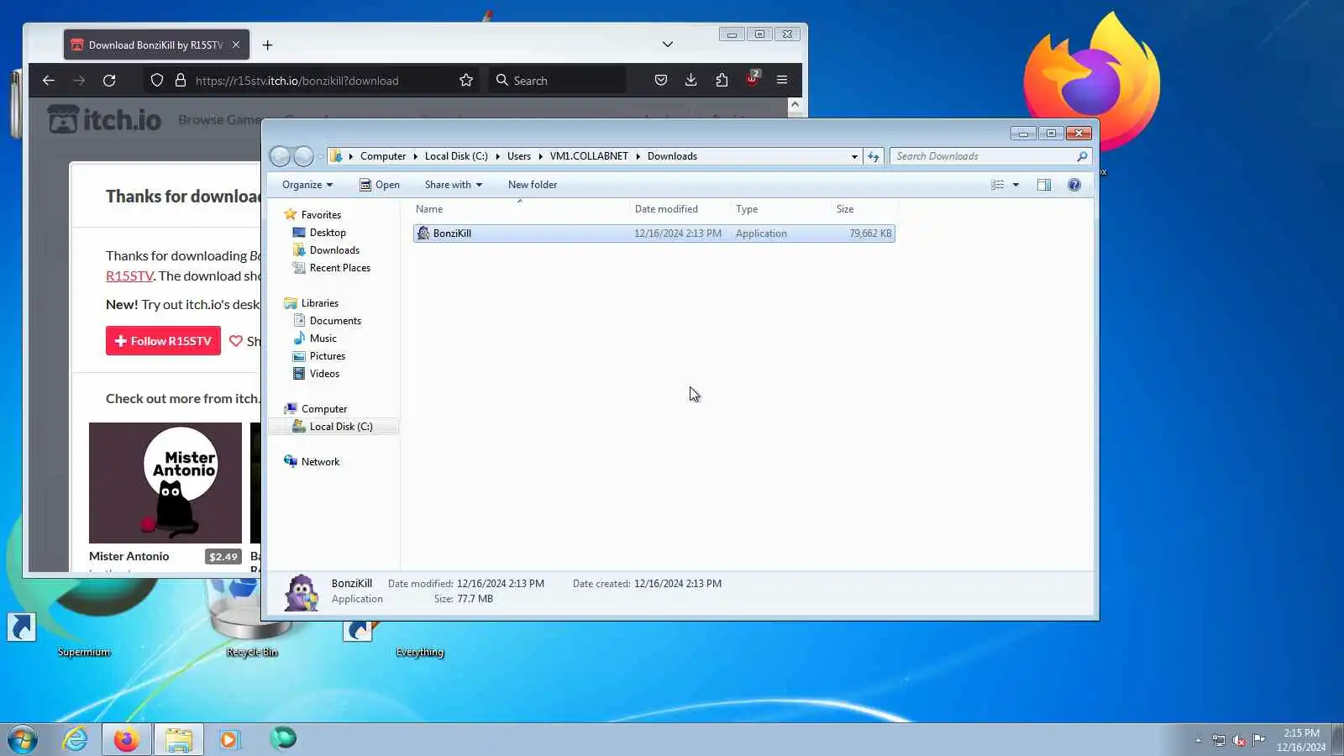Refresh the Downloads folder view

coord(874,156)
